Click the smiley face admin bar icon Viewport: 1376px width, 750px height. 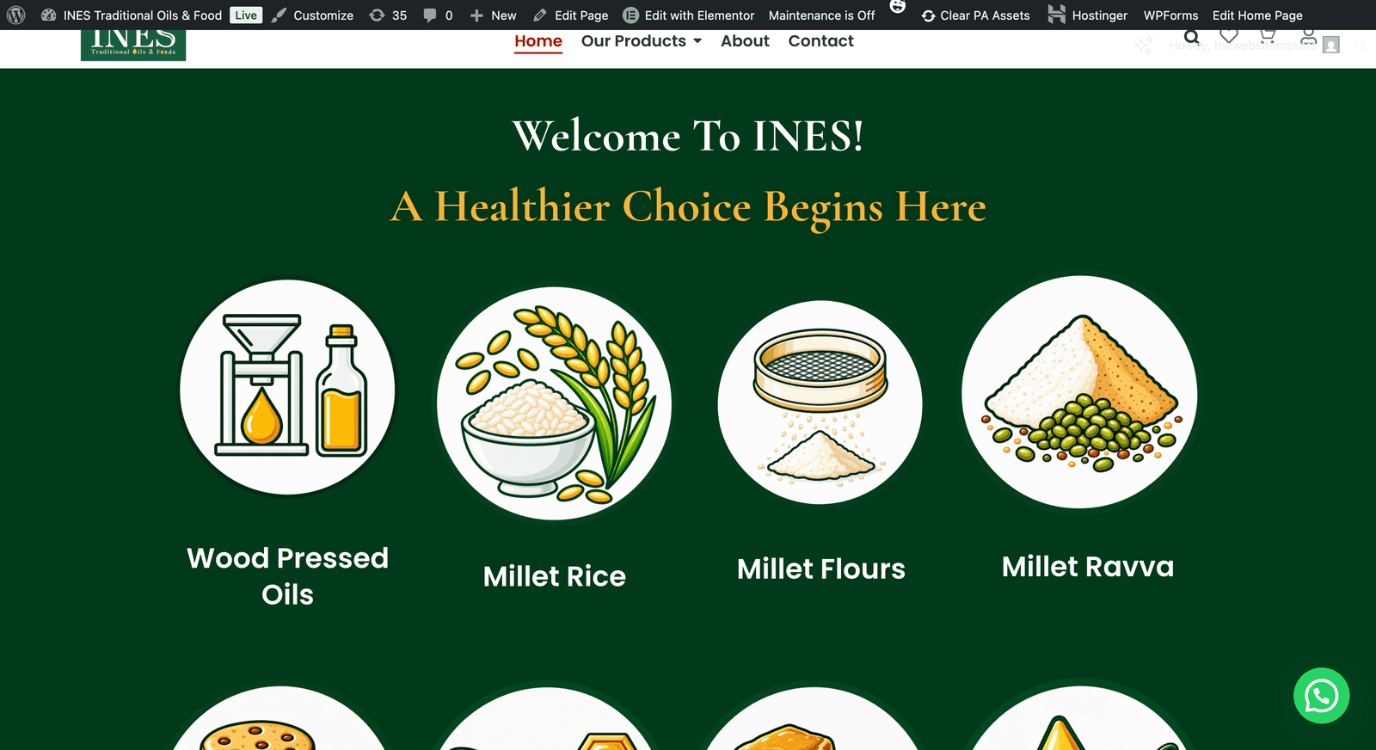click(897, 7)
